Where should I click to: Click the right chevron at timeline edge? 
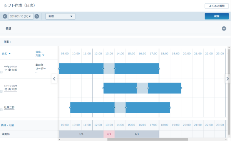228,79
